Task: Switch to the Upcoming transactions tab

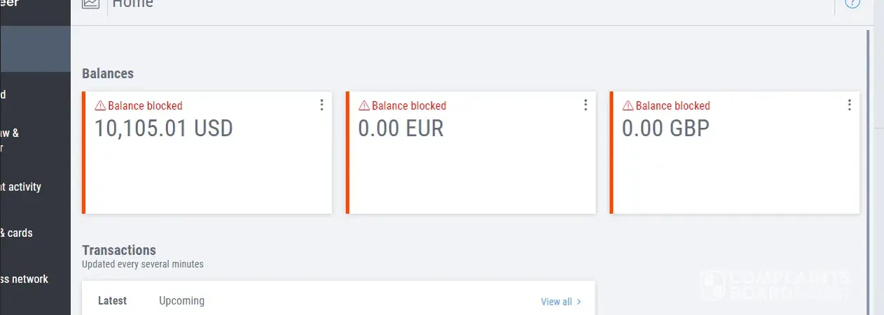Action: click(x=181, y=301)
